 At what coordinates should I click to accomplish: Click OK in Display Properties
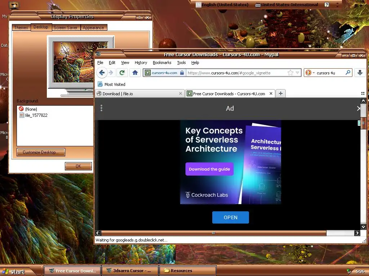tap(78, 166)
